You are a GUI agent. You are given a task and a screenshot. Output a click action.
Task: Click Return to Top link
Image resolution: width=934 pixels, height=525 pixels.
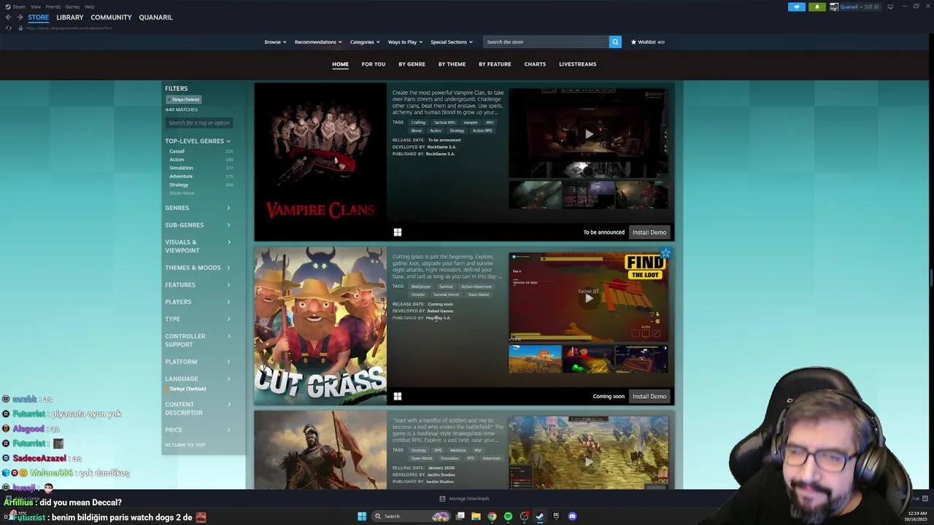(x=185, y=445)
